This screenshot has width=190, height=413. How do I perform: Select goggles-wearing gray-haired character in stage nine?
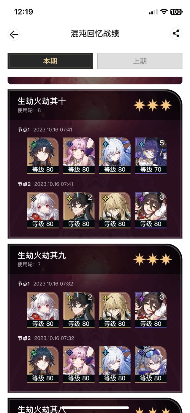point(151,364)
